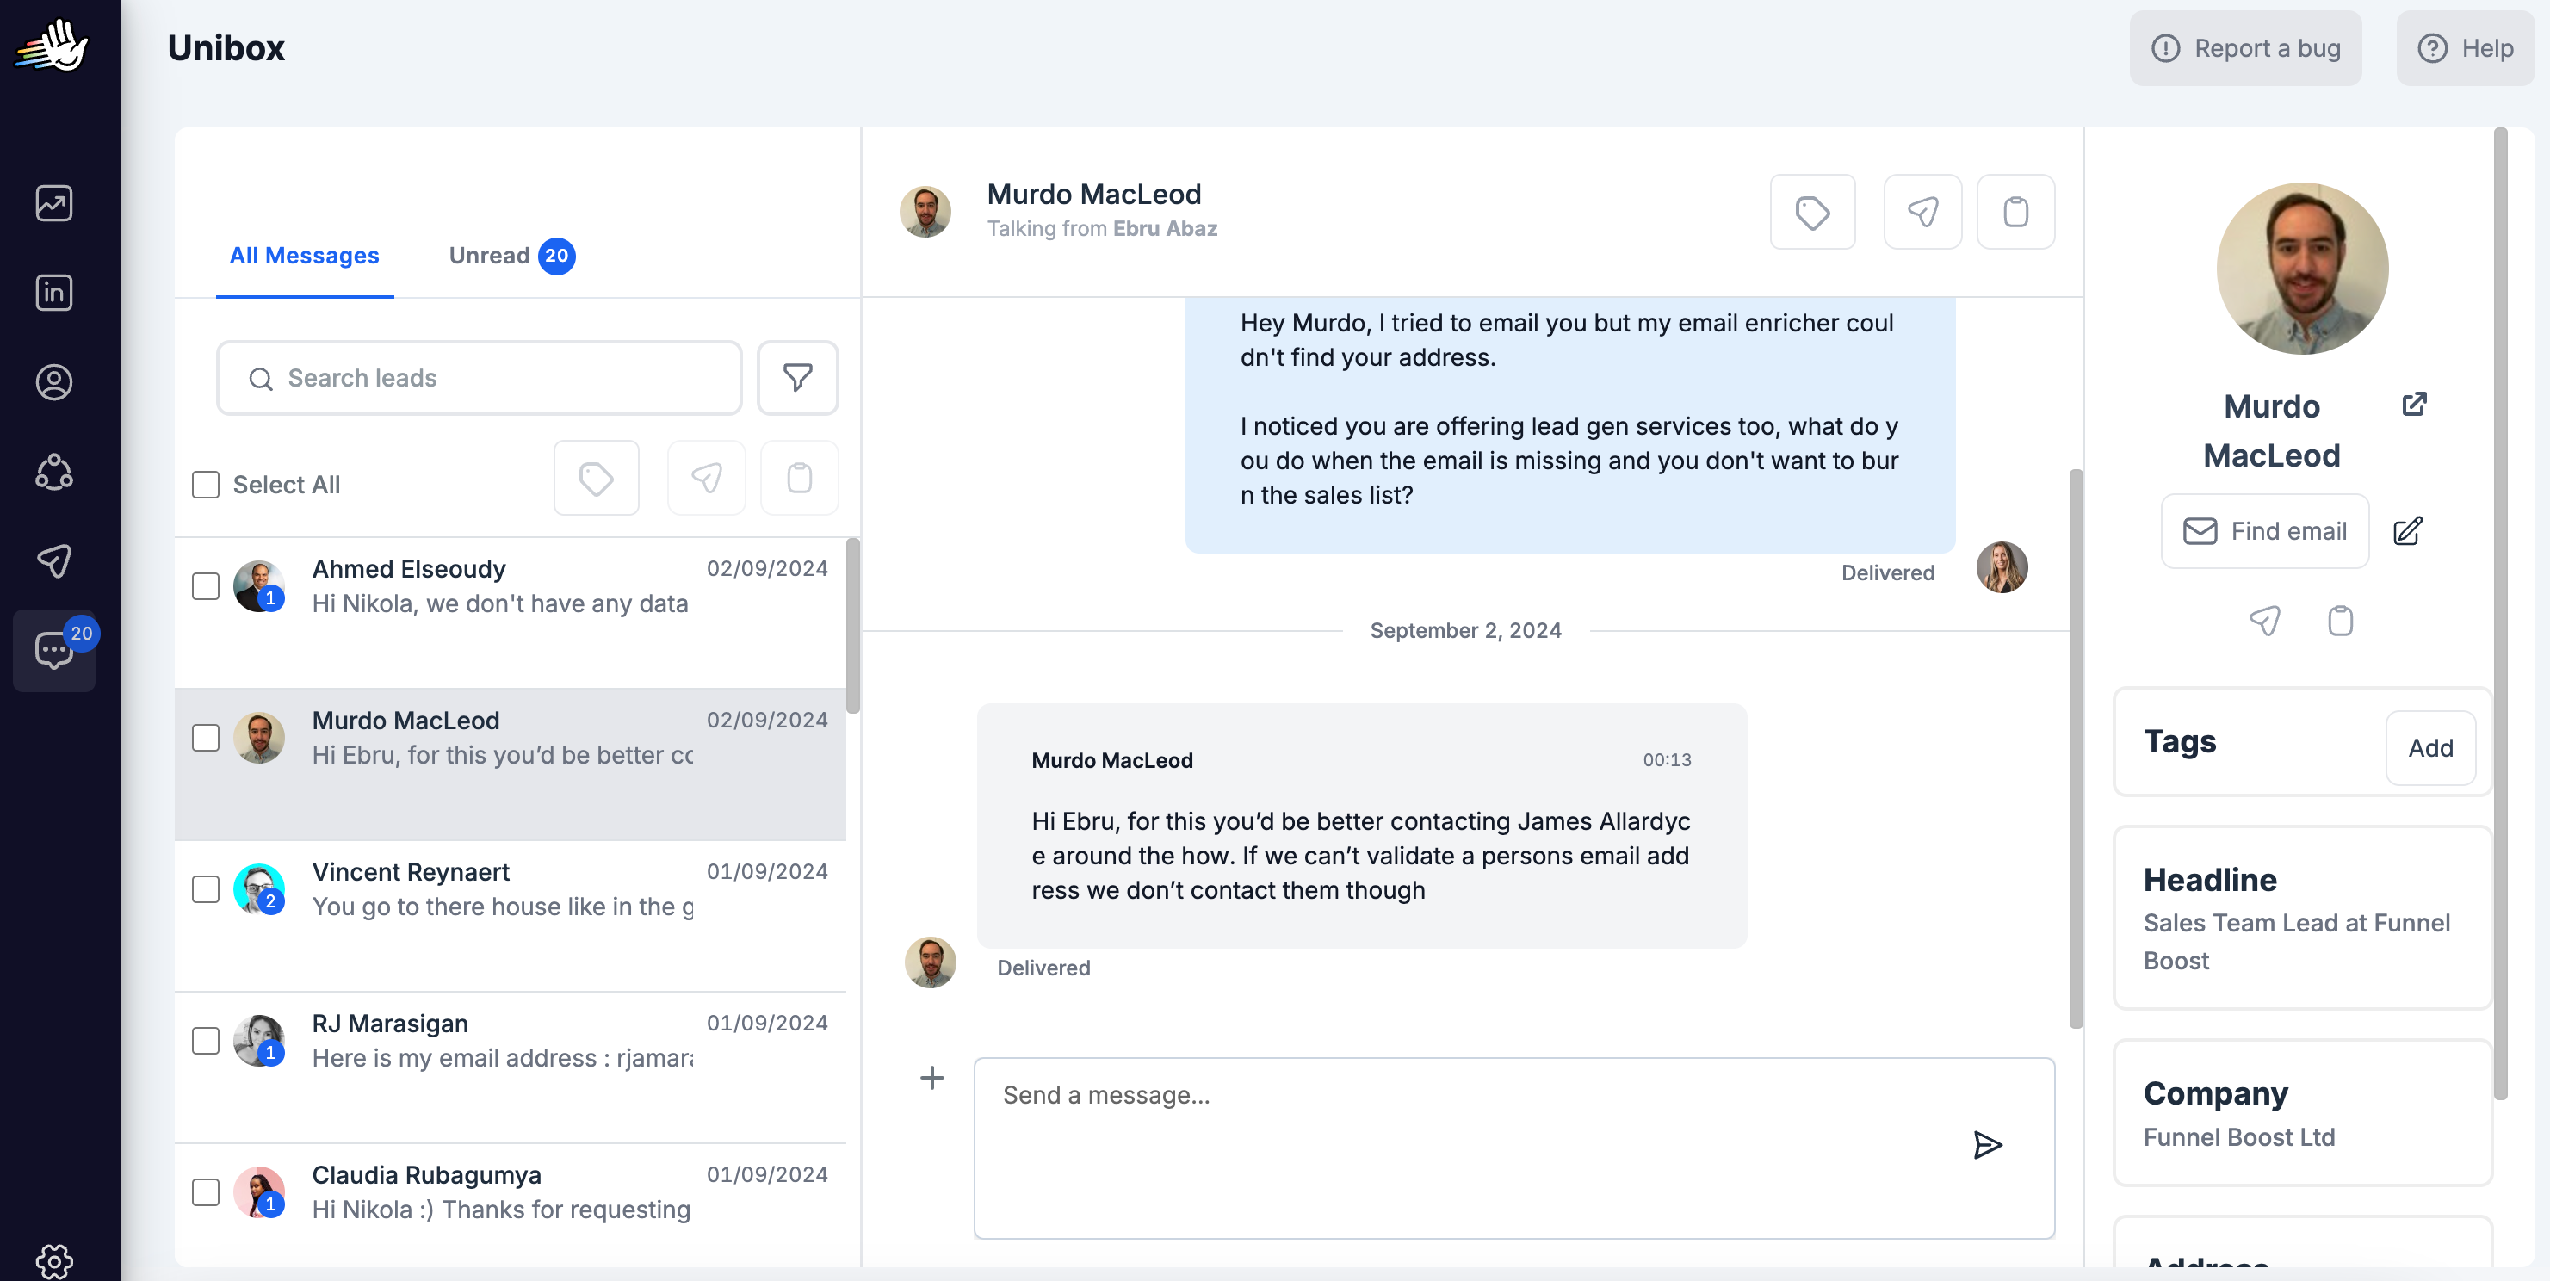2550x1281 pixels.
Task: Click the Search leads input field
Action: pos(480,377)
